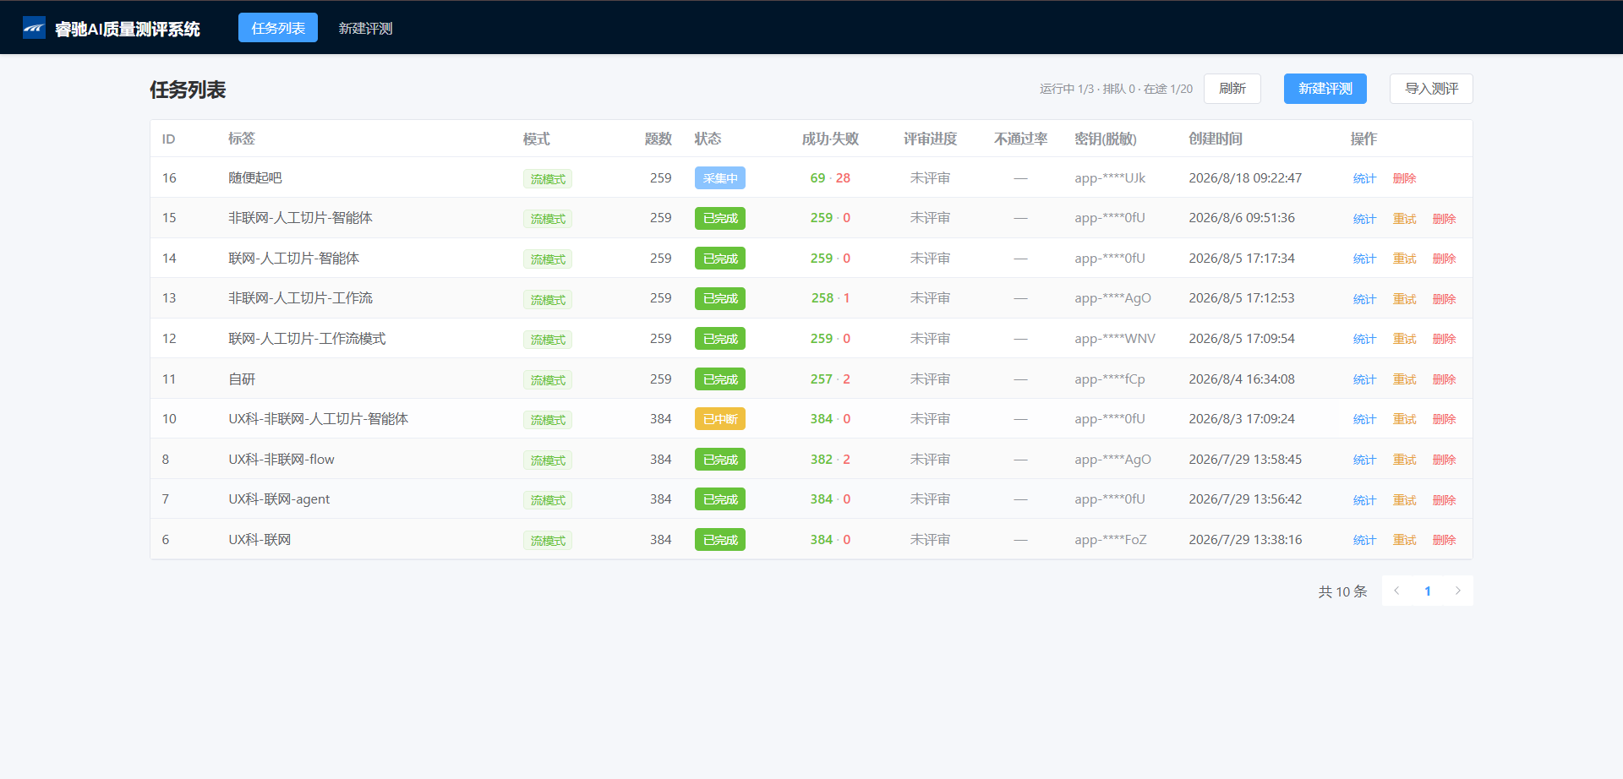Open 统计 for 联网-人工切片-智能体
Screen dimensions: 1623x779
point(1364,259)
